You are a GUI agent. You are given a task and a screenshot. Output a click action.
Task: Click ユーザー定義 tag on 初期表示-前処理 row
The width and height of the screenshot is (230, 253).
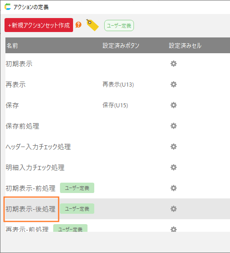(77, 188)
